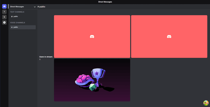Open the Discord home button

point(4,7)
